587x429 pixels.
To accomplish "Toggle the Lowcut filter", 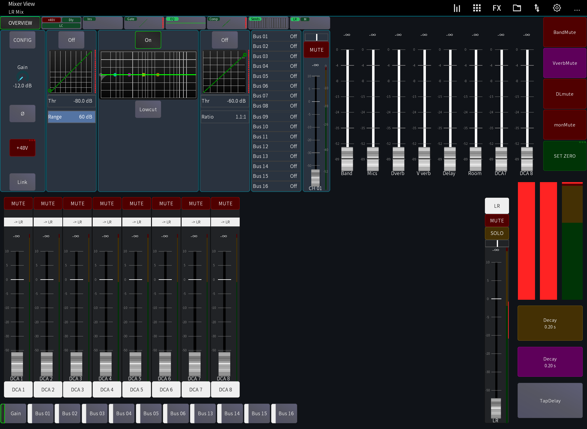I will (x=148, y=109).
